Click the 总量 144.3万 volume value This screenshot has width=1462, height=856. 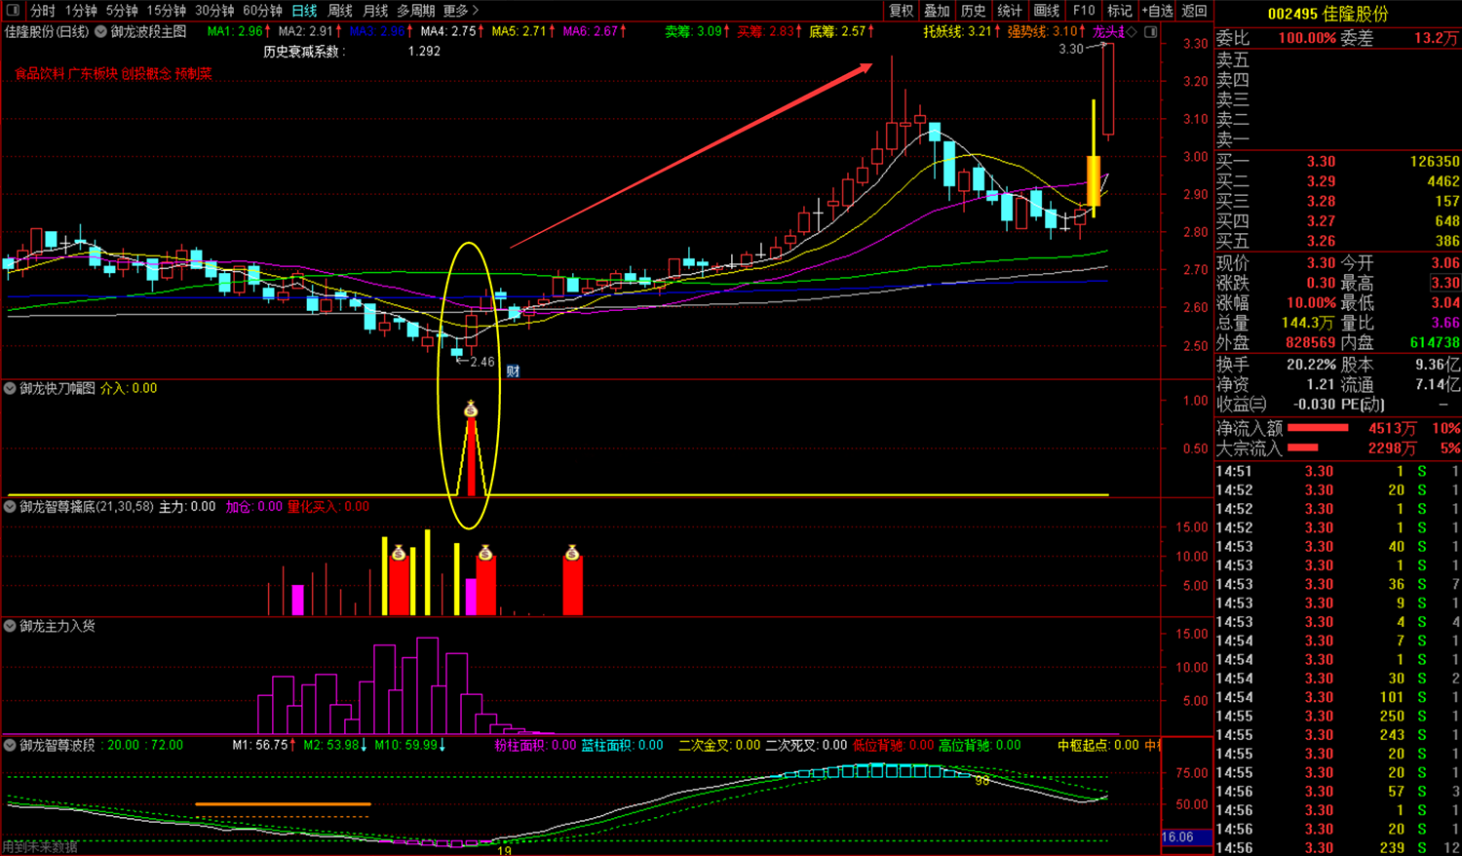1307,323
